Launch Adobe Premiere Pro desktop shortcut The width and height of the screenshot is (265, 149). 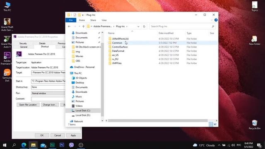7,58
